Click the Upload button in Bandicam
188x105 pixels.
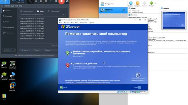pos(48,50)
